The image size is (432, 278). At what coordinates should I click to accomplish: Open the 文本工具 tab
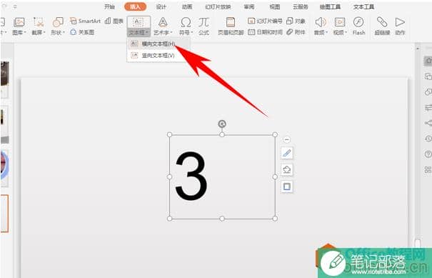363,6
